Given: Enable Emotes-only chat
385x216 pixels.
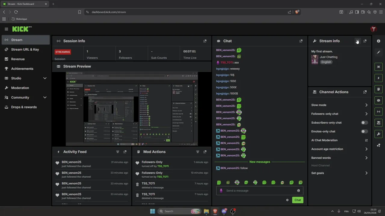Looking at the screenshot, I should 364,131.
